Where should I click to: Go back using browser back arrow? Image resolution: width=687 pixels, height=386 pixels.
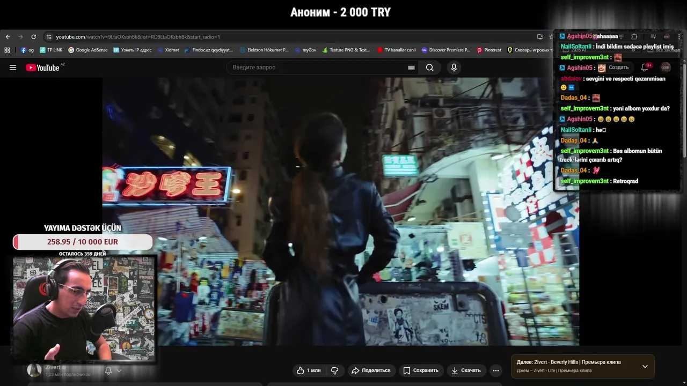[x=8, y=36]
